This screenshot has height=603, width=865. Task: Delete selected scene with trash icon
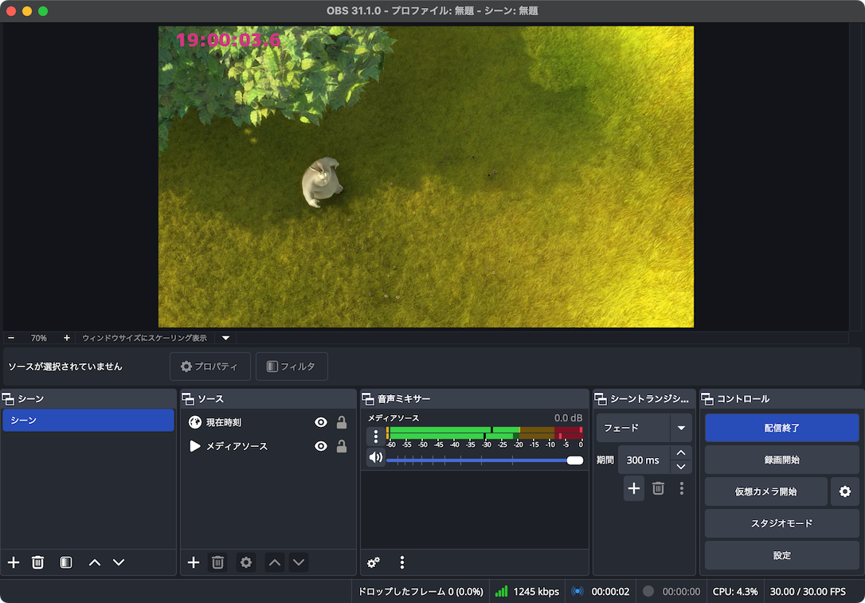pos(37,562)
